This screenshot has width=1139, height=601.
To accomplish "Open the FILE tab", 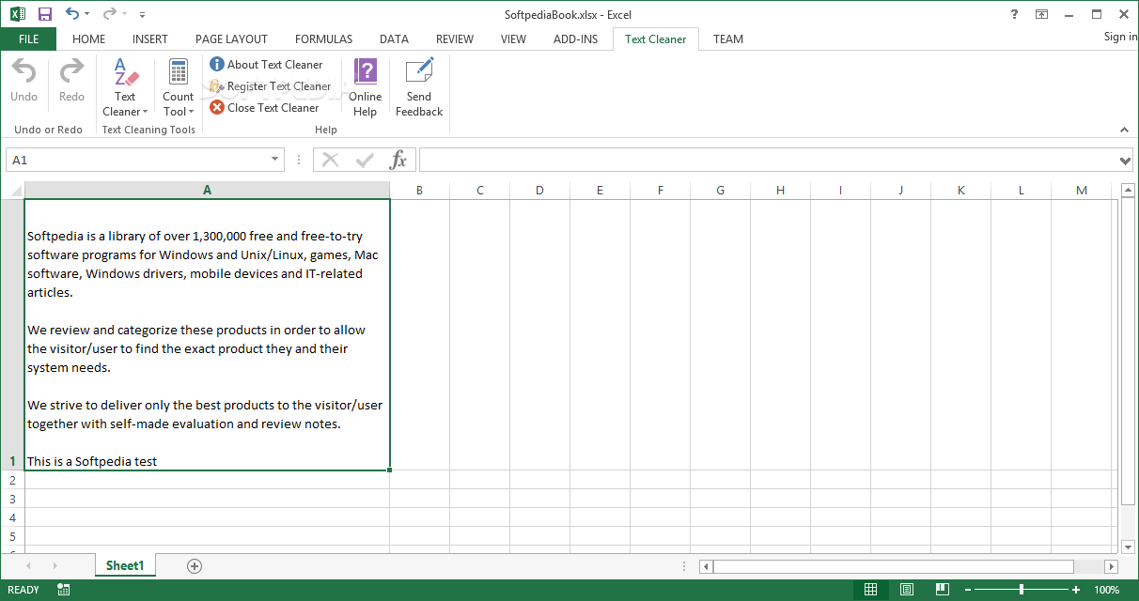I will (28, 39).
